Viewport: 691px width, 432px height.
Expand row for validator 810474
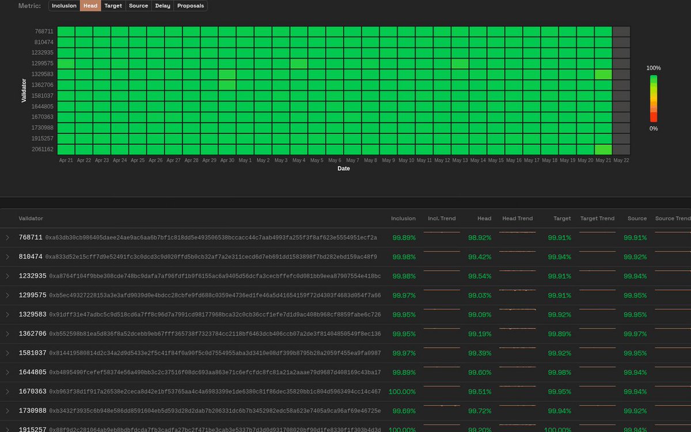[x=7, y=257]
